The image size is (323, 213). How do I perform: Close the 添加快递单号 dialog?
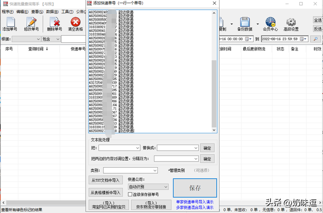214,3
